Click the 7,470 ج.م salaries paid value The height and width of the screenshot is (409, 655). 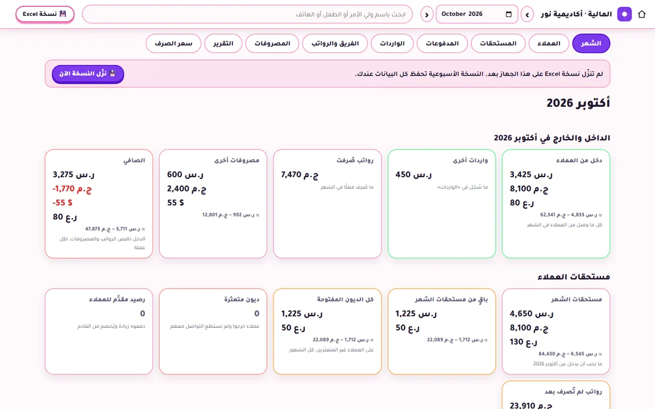pyautogui.click(x=300, y=174)
